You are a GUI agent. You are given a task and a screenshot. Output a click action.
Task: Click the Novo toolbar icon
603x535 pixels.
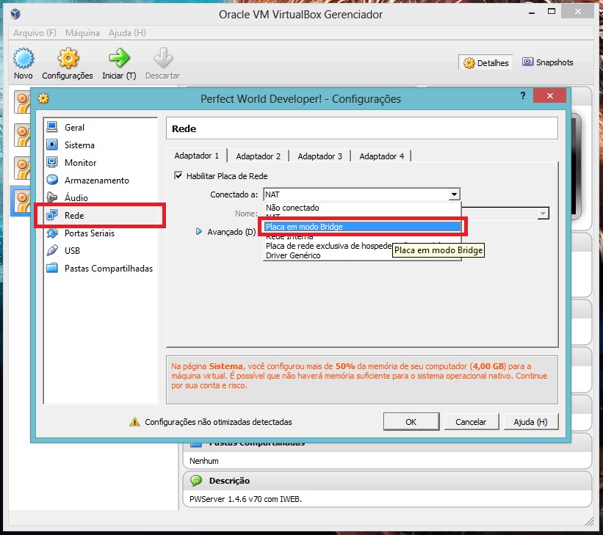[24, 59]
